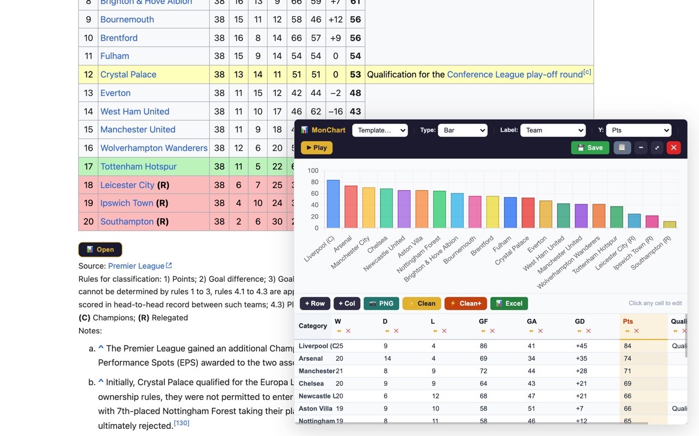This screenshot has width=699, height=436.
Task: Click the swap arrows icon under L column
Action: (435, 331)
